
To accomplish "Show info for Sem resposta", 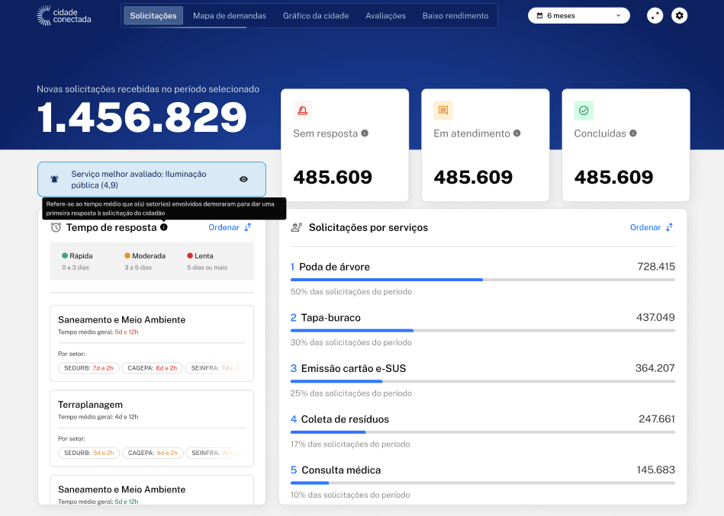I will point(365,133).
